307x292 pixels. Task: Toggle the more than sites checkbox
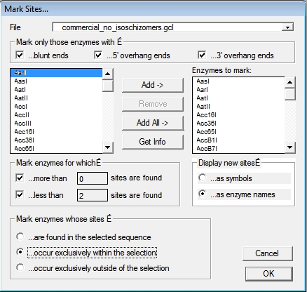pos(20,178)
